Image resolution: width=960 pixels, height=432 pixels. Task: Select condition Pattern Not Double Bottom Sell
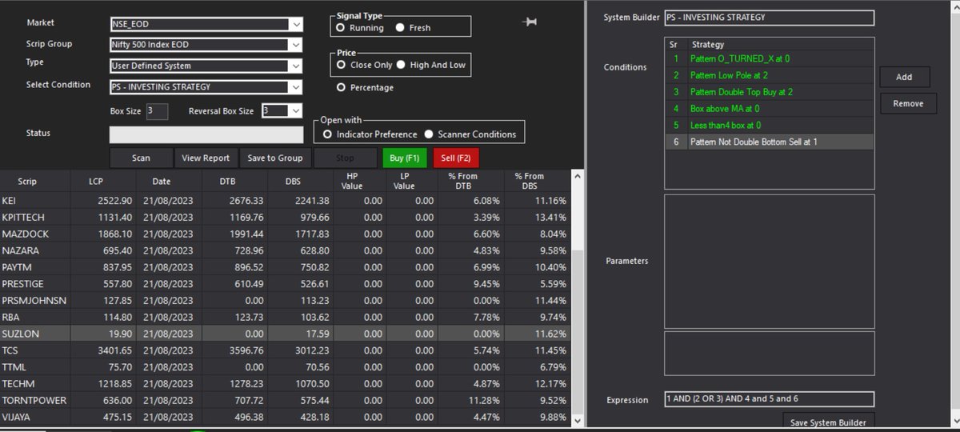(x=769, y=142)
